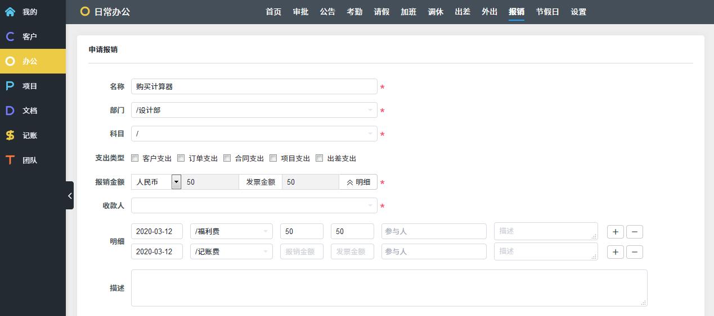Click the 福利费 row 描述 textarea
Viewport: 714px width, 316px height.
546,231
